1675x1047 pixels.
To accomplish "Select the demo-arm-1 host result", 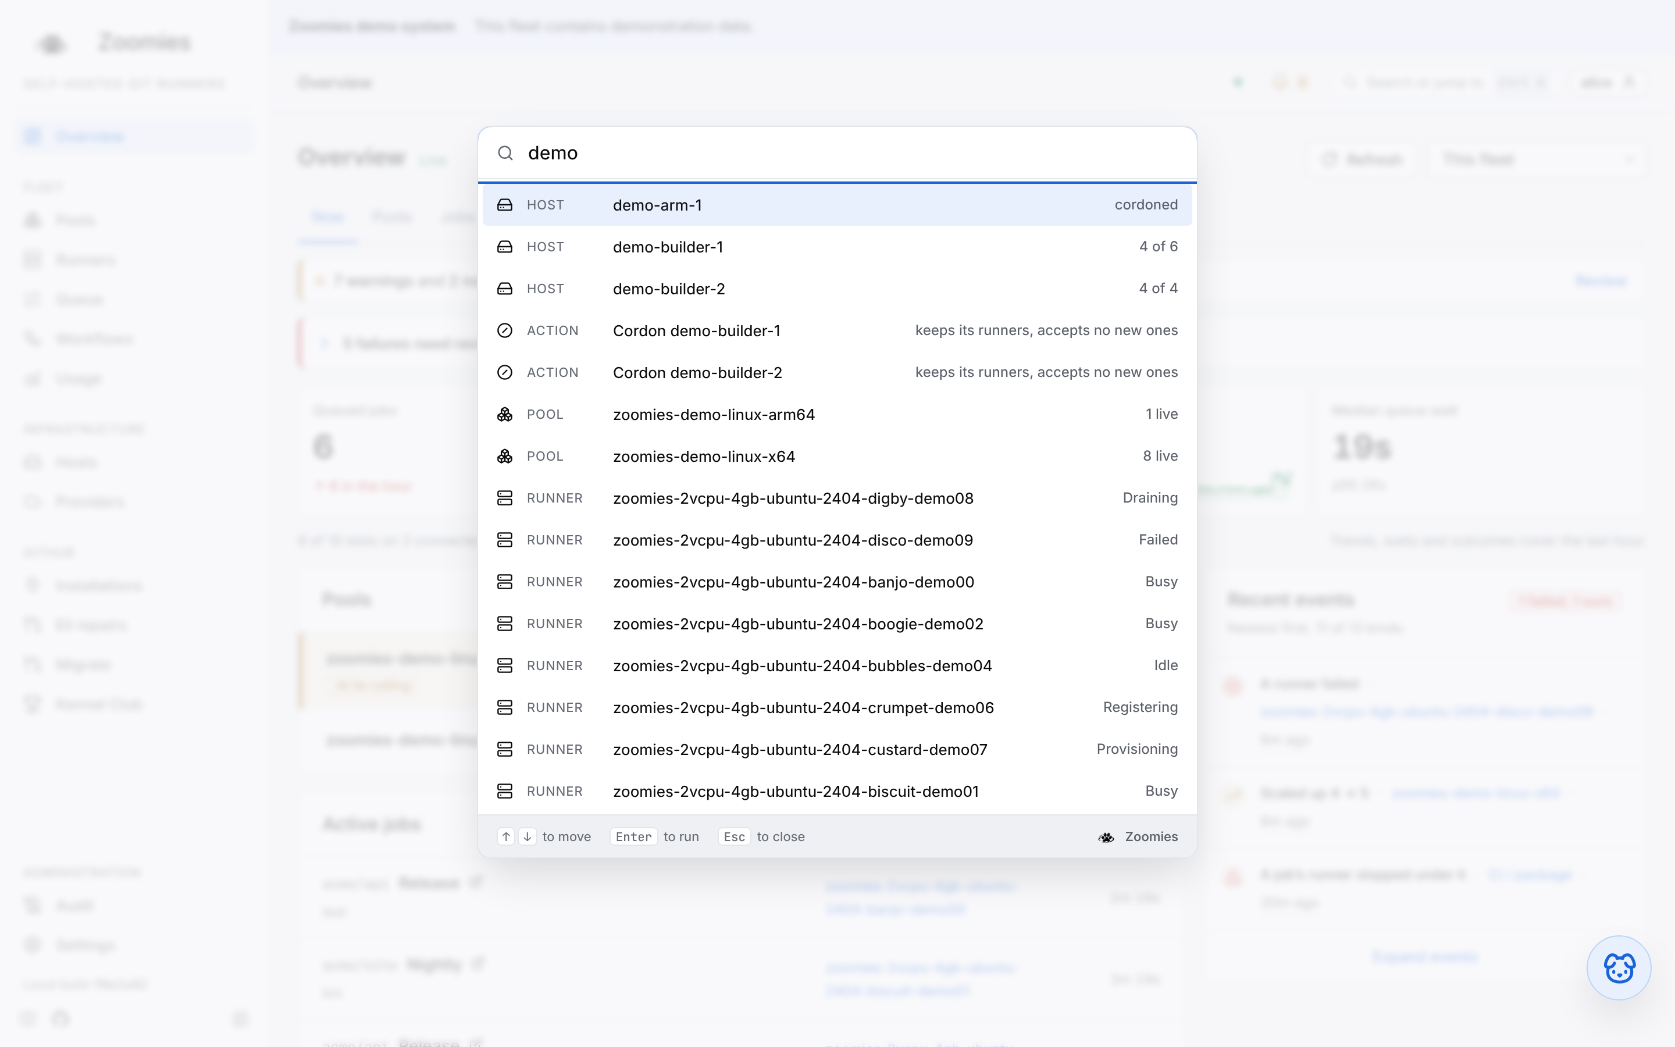I will tap(837, 205).
